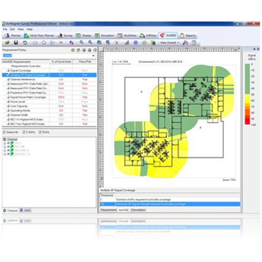Click the Signal dBm color legend bar

point(247,94)
